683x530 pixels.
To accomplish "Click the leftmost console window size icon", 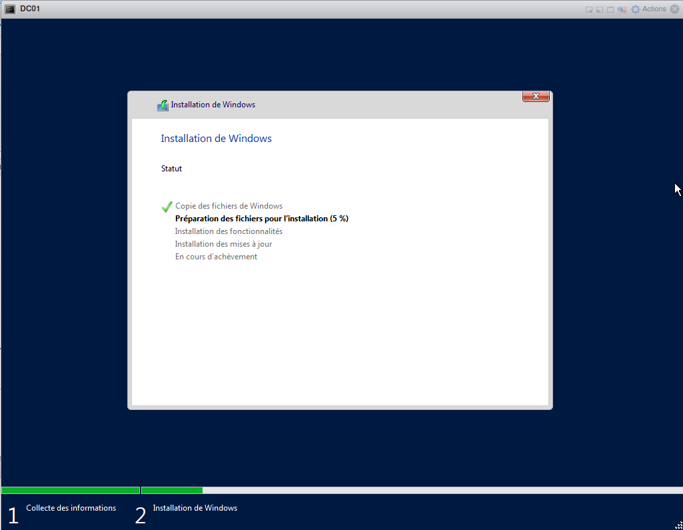I will 589,9.
